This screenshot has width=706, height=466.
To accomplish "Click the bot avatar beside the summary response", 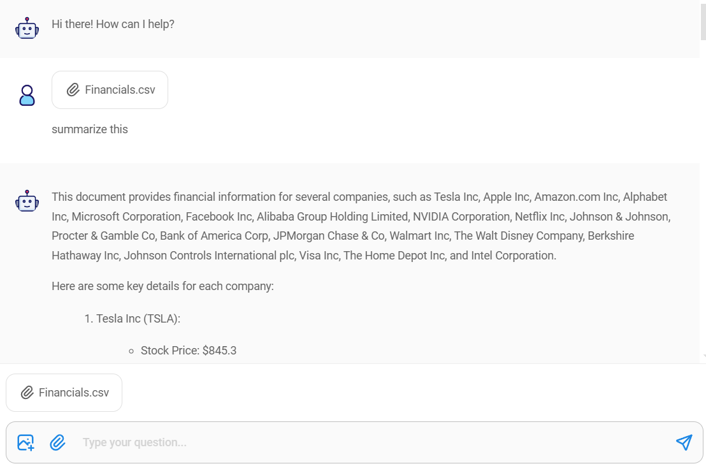I will (x=27, y=201).
